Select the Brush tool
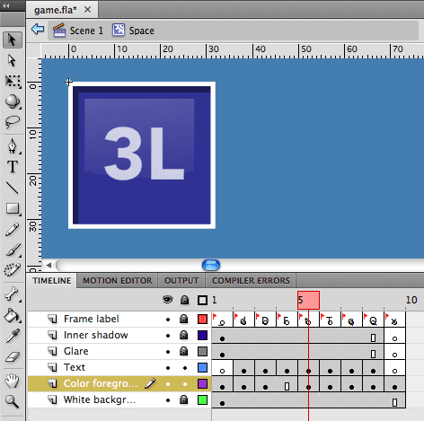The height and width of the screenshot is (421, 424). tap(13, 250)
